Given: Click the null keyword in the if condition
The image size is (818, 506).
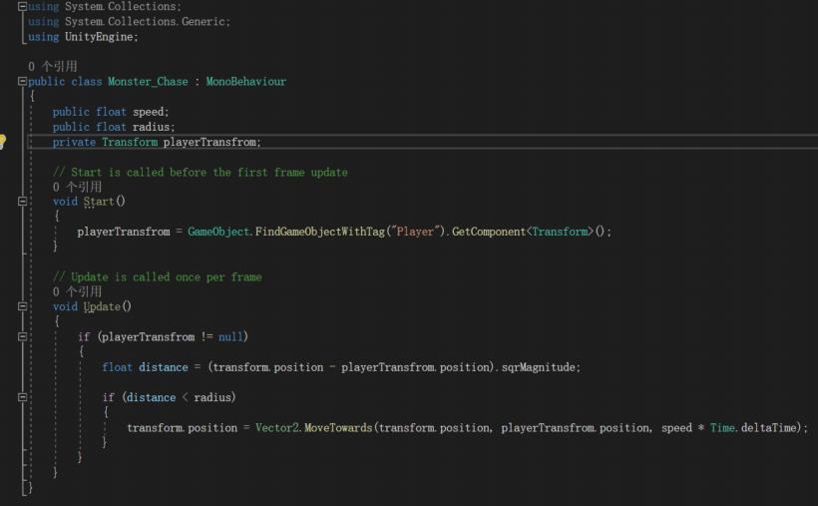Looking at the screenshot, I should (x=230, y=337).
